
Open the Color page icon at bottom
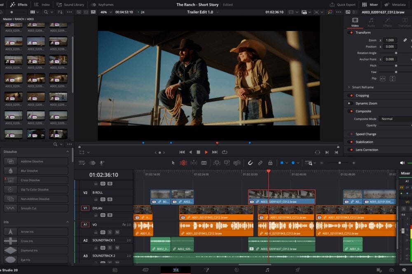point(237,270)
